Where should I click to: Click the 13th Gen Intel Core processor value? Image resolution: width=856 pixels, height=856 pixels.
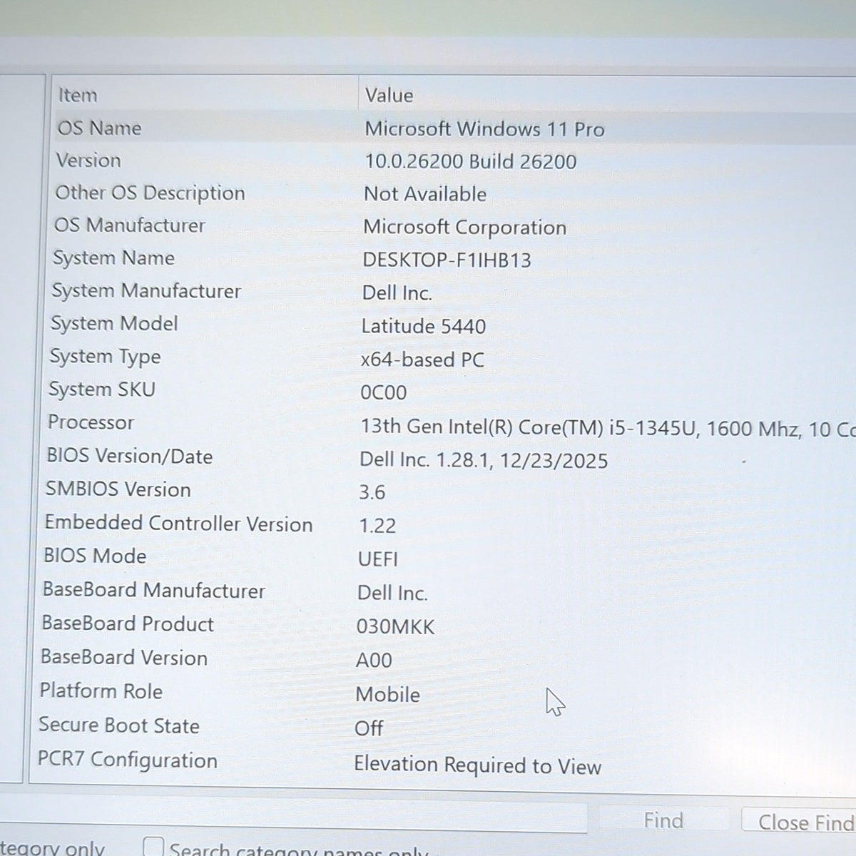pyautogui.click(x=608, y=428)
